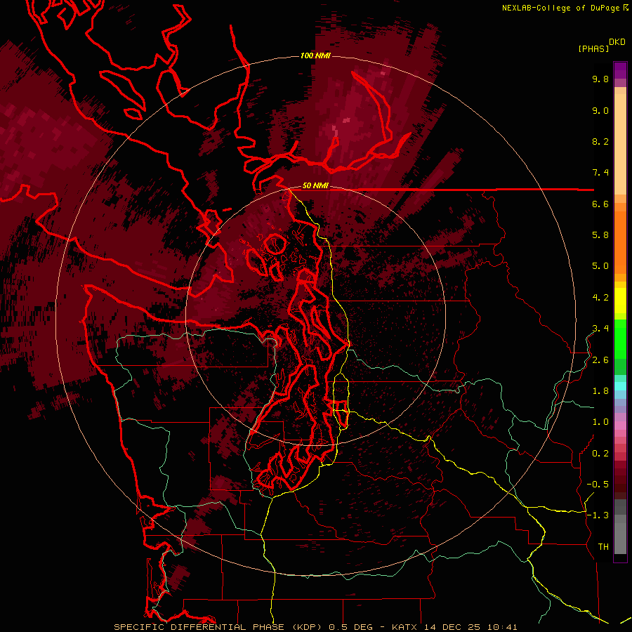
Task: Select the 5.0 scale value
Action: coord(600,266)
